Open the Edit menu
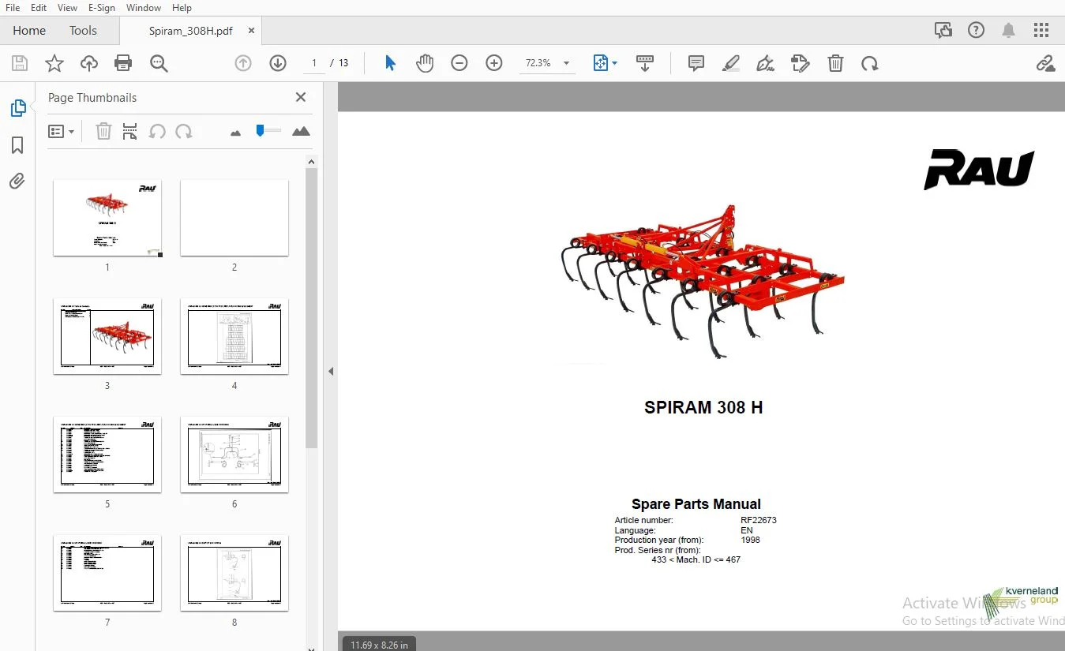This screenshot has height=651, width=1065. [x=39, y=8]
